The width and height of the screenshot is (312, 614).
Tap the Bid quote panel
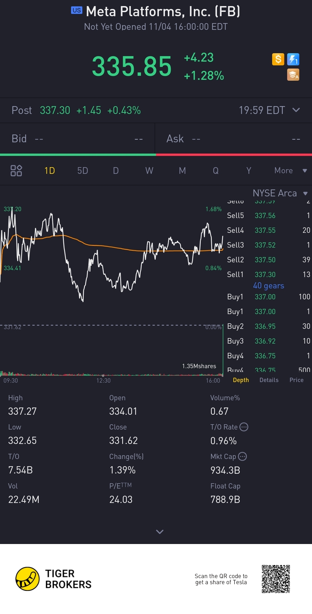coord(77,139)
